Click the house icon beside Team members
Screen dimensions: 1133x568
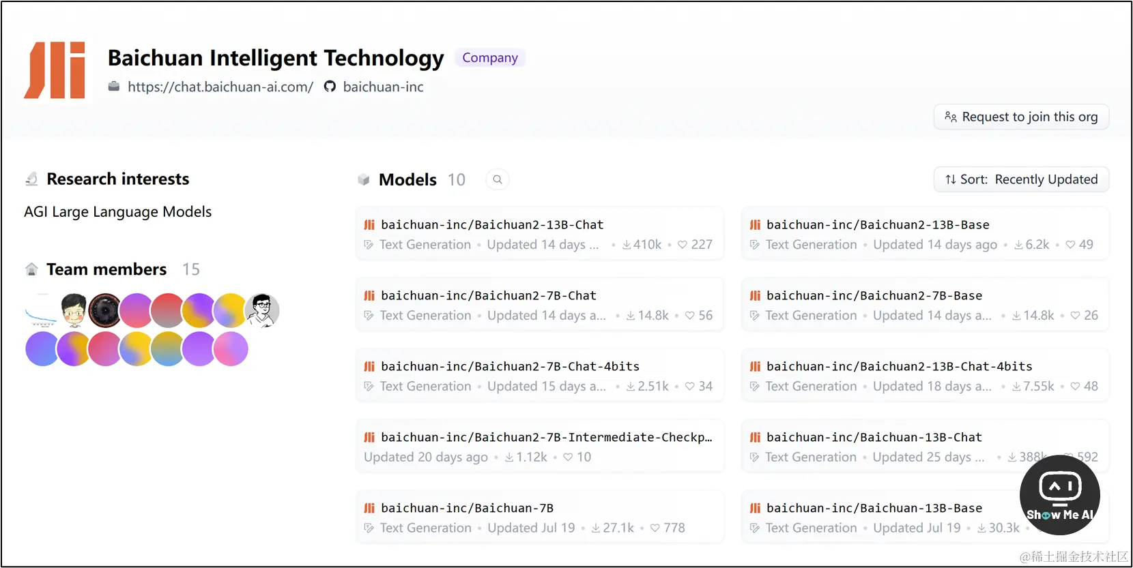pyautogui.click(x=31, y=269)
